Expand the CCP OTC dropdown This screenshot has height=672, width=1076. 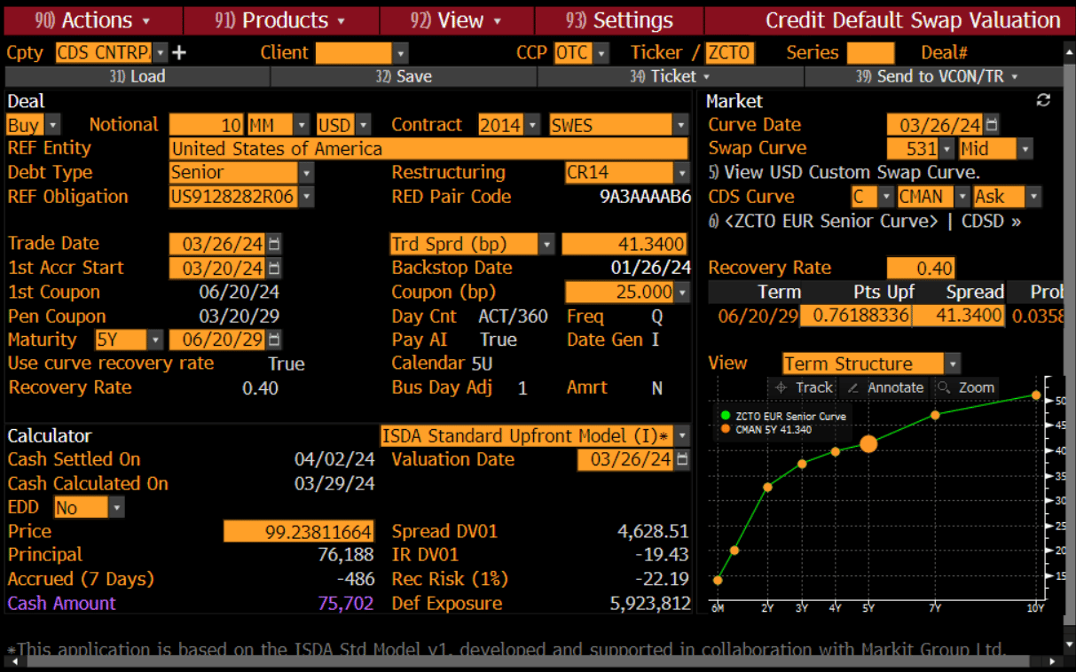click(x=602, y=53)
